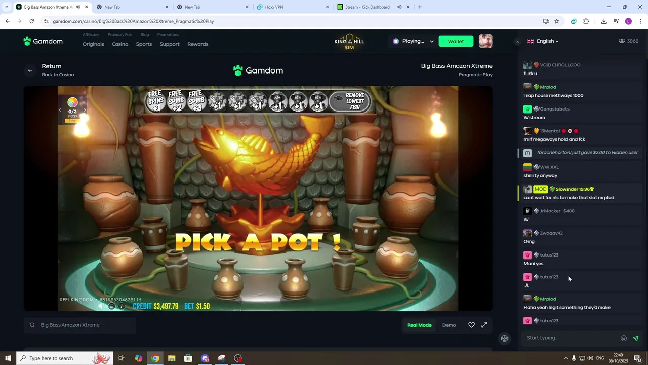Screen dimensions: 648x365
Task: Add game to favorites with heart icon
Action: pos(471,325)
